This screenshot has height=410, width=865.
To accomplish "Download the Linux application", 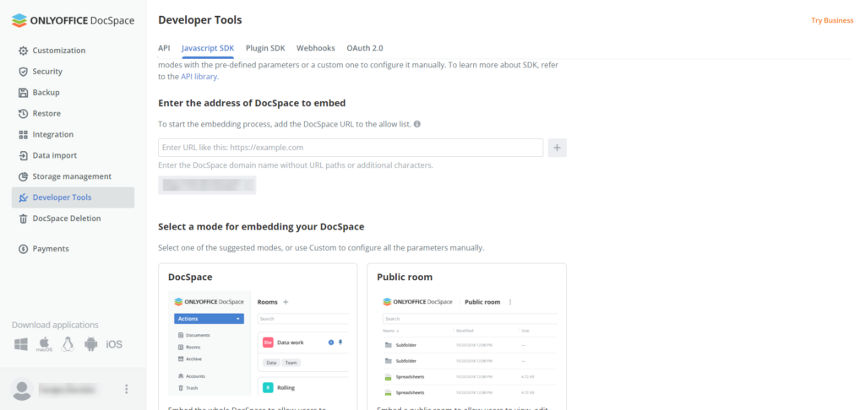I will pos(68,344).
